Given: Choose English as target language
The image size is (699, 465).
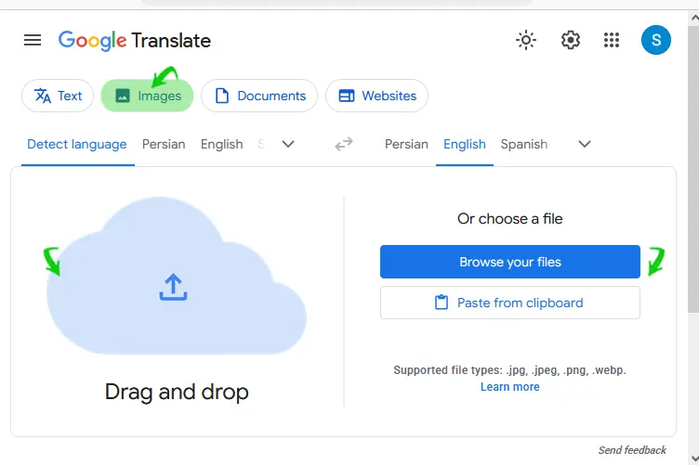Looking at the screenshot, I should (465, 144).
